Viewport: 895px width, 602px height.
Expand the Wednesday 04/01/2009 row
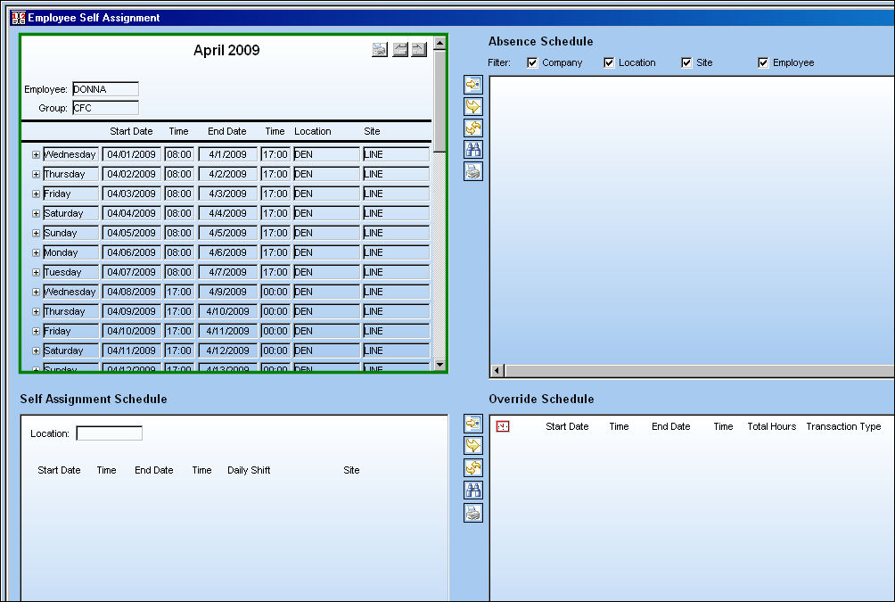click(x=36, y=155)
